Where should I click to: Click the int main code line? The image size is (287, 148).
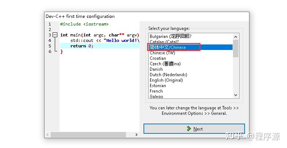click(x=100, y=35)
